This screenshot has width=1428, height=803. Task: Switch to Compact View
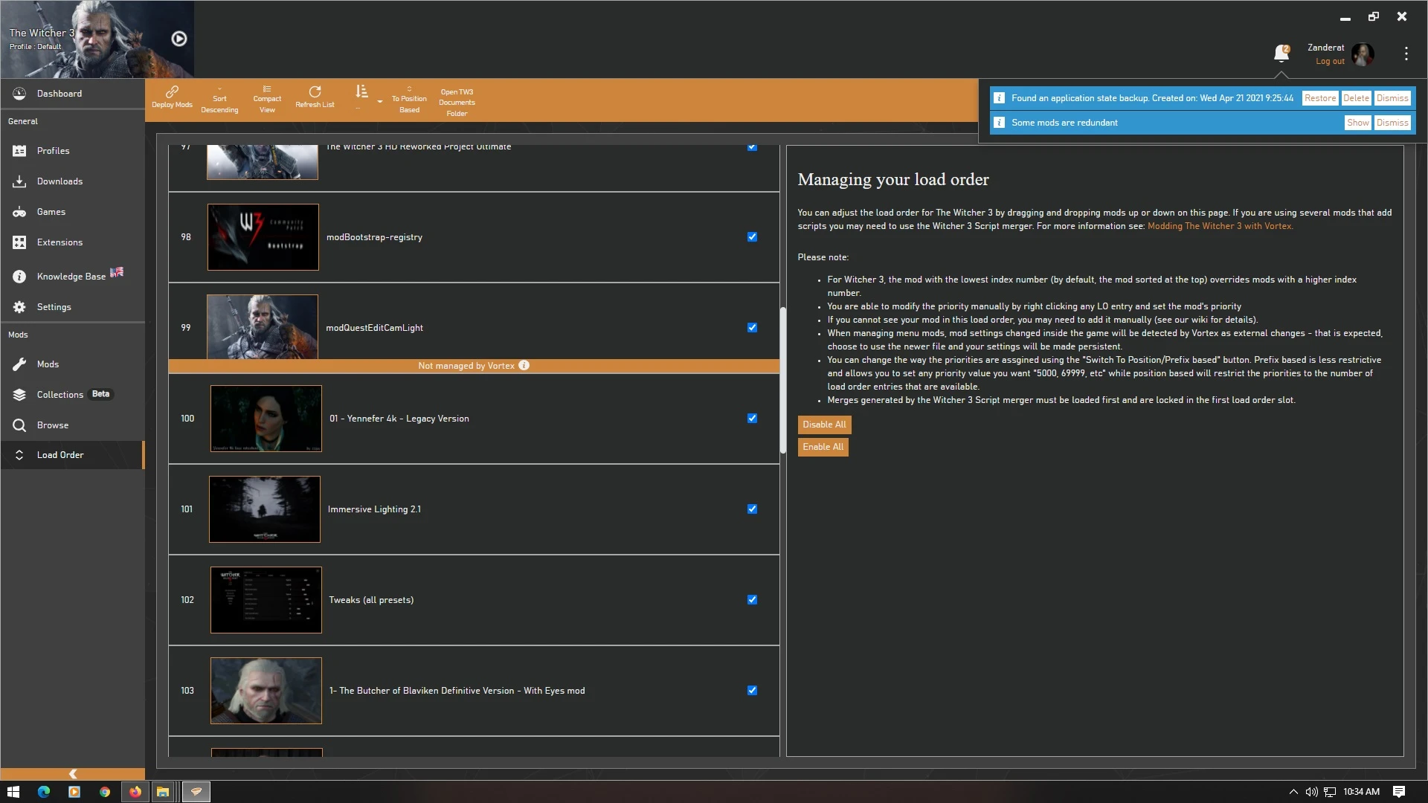(267, 100)
